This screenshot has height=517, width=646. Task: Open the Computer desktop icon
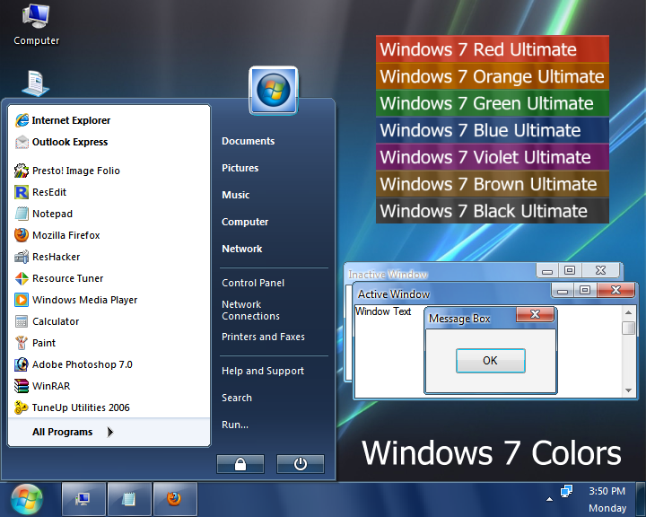tap(36, 23)
